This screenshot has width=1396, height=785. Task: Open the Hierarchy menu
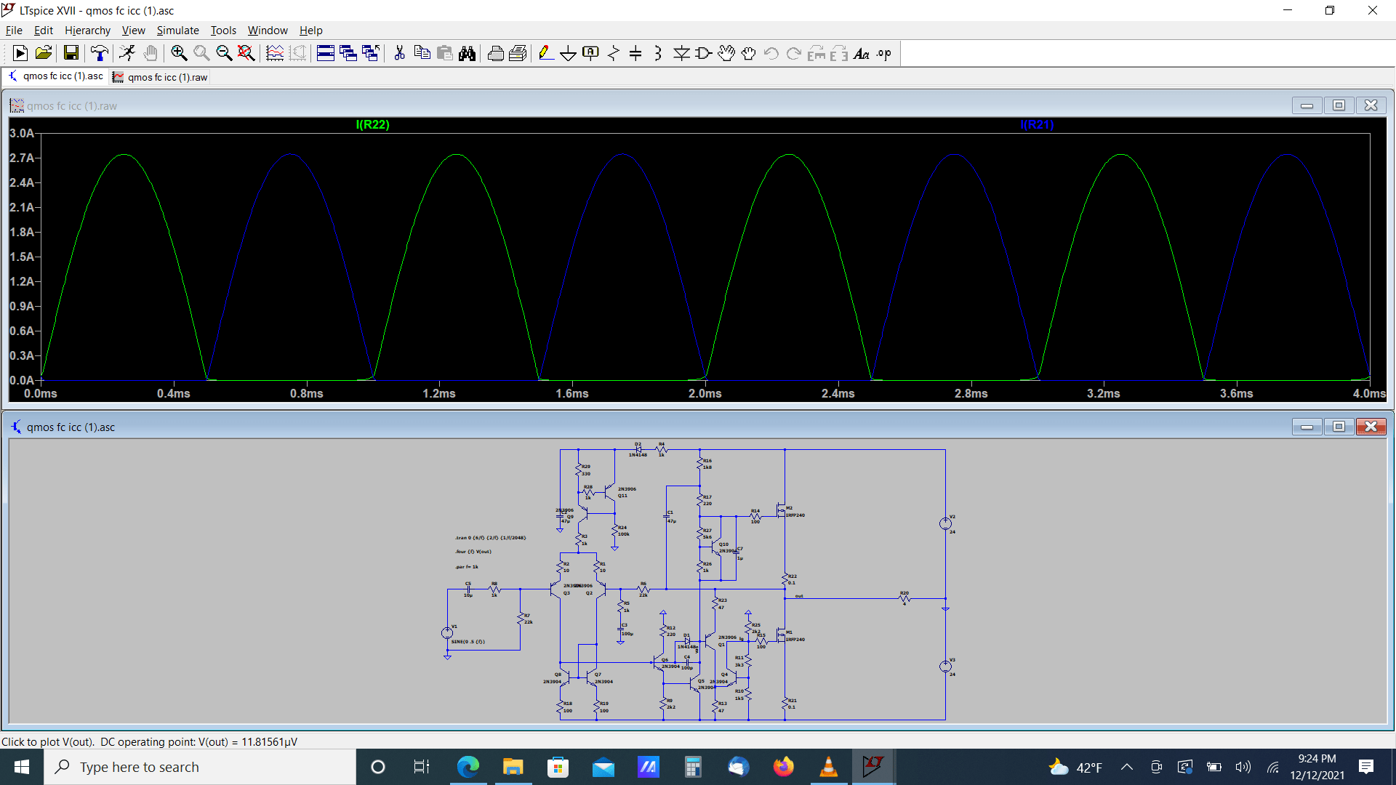point(87,31)
